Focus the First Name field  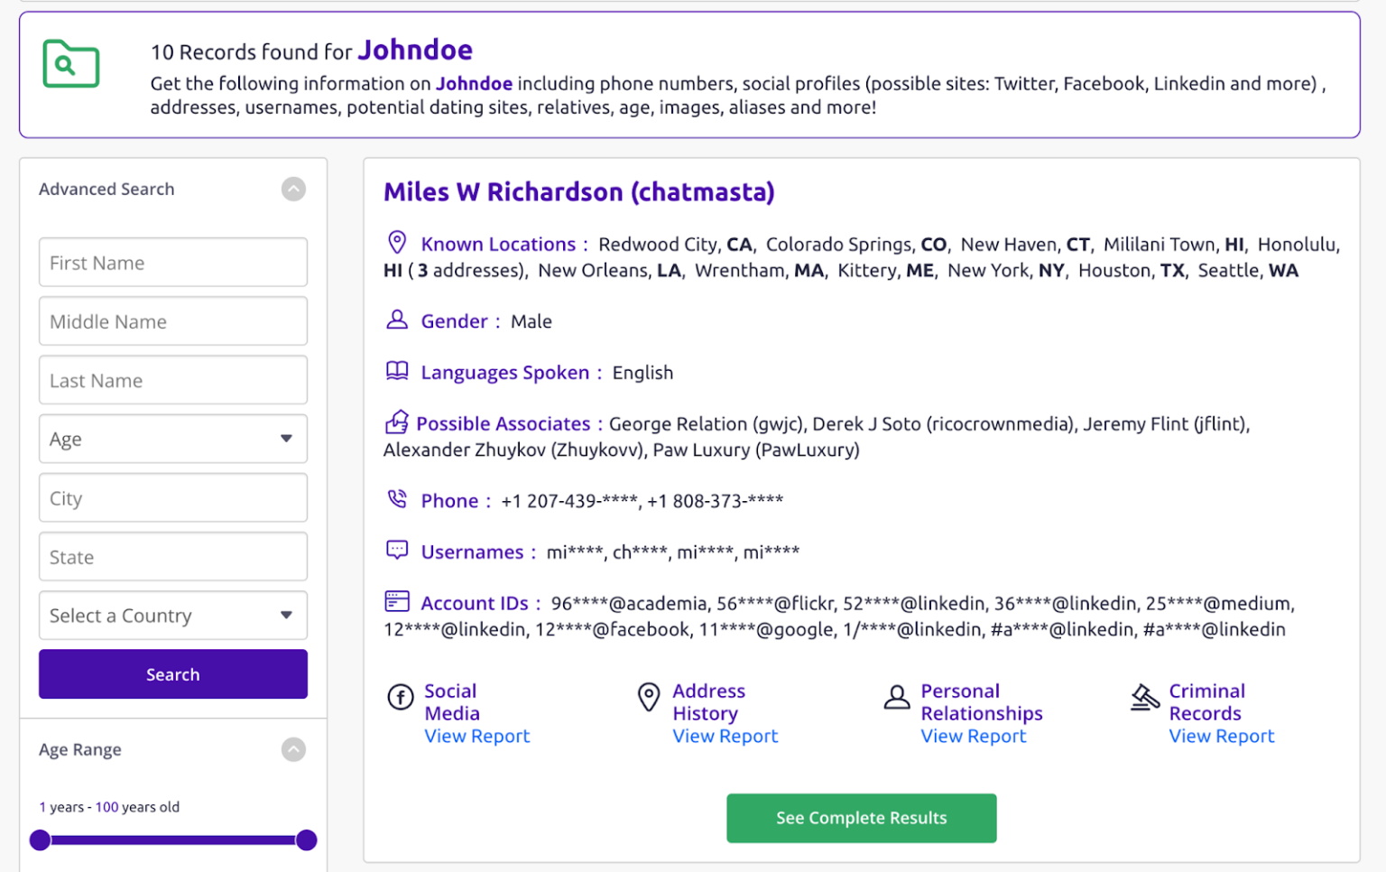(x=173, y=263)
